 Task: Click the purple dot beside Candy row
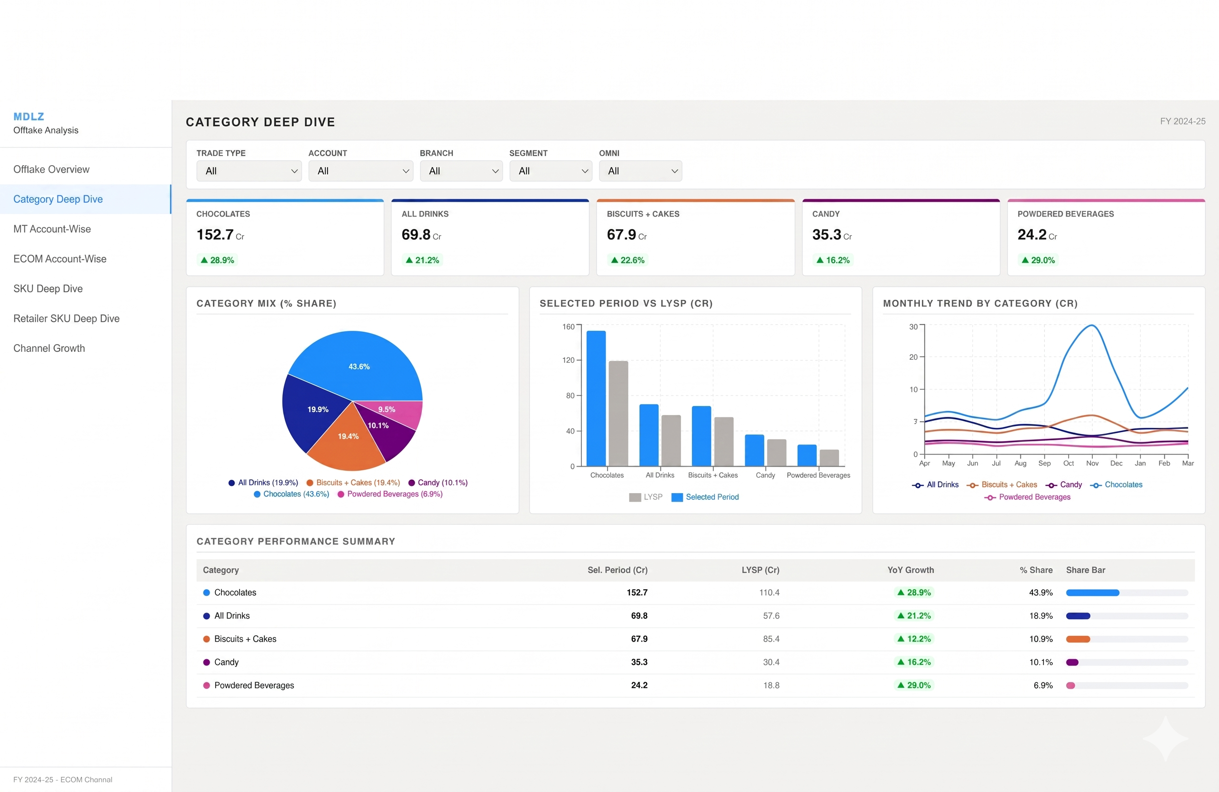coord(206,662)
